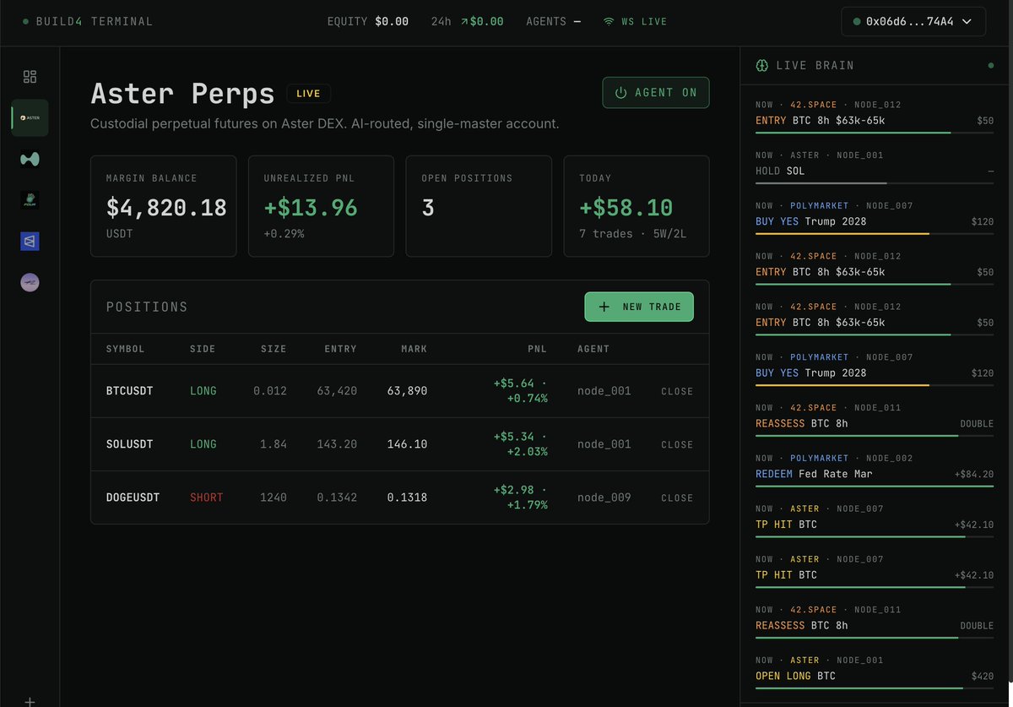Click the HOLD SOL progress bar

point(875,182)
